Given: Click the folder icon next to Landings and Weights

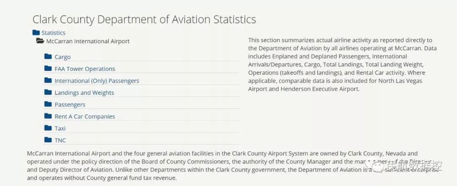Looking at the screenshot, I should click(48, 92).
